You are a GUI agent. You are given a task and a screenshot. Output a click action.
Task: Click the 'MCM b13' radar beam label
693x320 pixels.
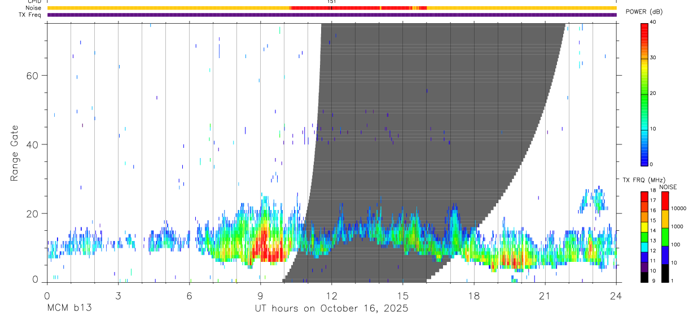69,309
